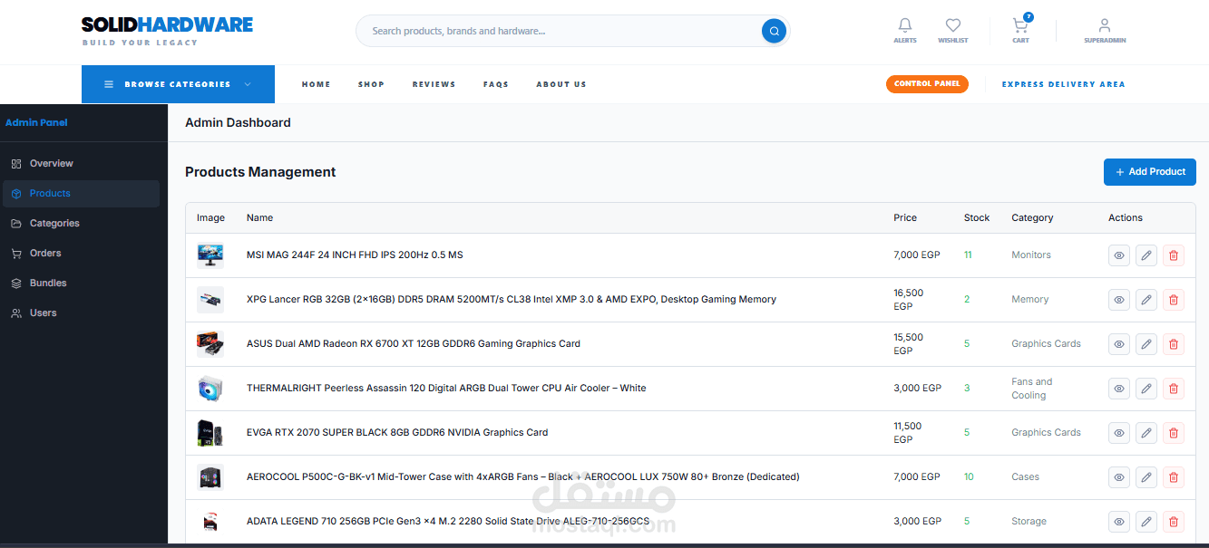Screen dimensions: 1209x548
Task: Click the Category column header
Action: [x=1032, y=217]
